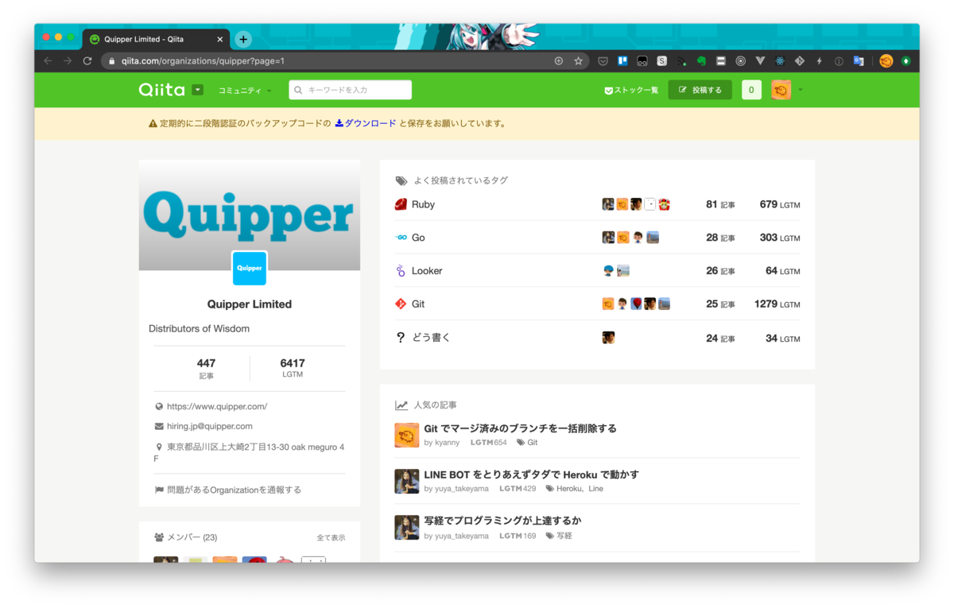
Task: Click the plus-in-circle icon in the address bar
Action: (558, 60)
